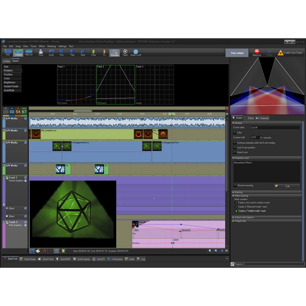The image size is (306, 306).
Task: Enable Audio scroll from toolbar
Action: coord(136,52)
